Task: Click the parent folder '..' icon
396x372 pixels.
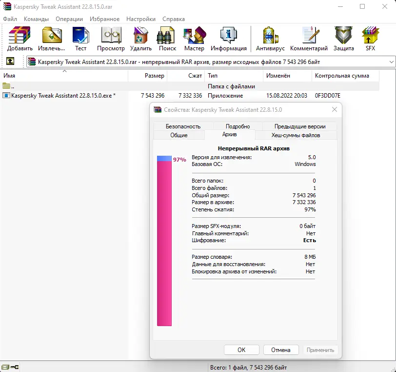Action: (x=6, y=86)
